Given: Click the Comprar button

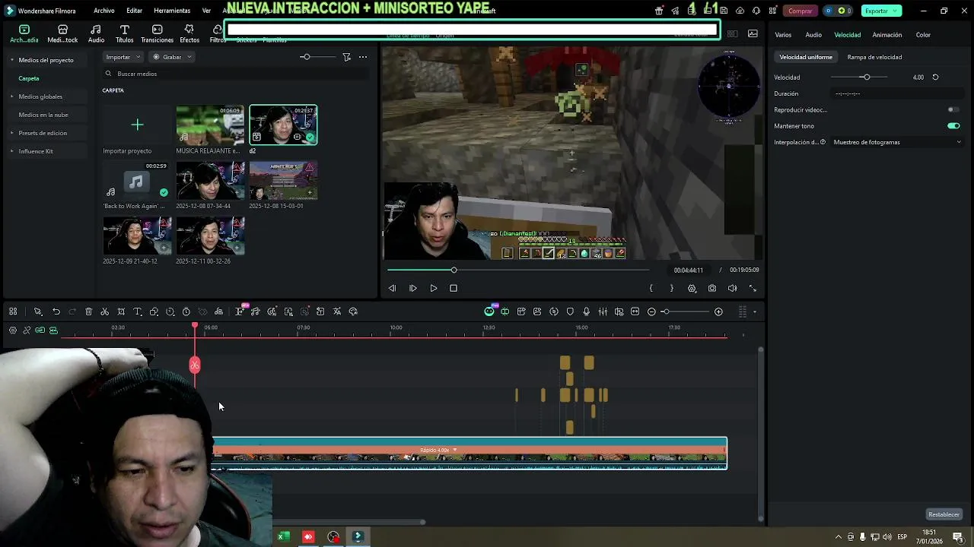Looking at the screenshot, I should point(801,11).
